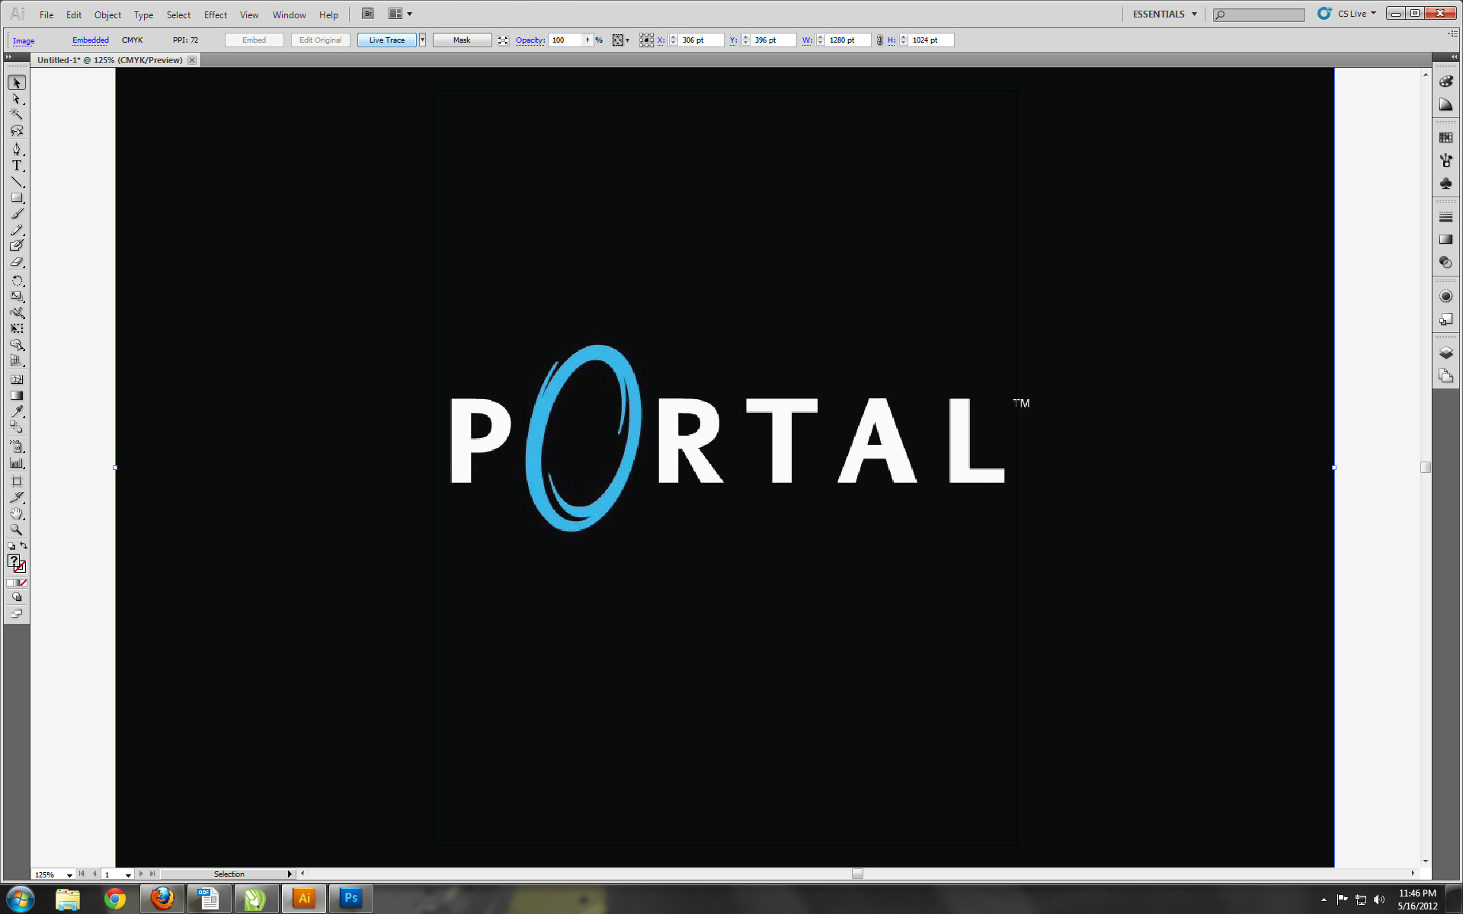The image size is (1463, 914).
Task: Choose the Rotate tool
Action: [x=17, y=280]
